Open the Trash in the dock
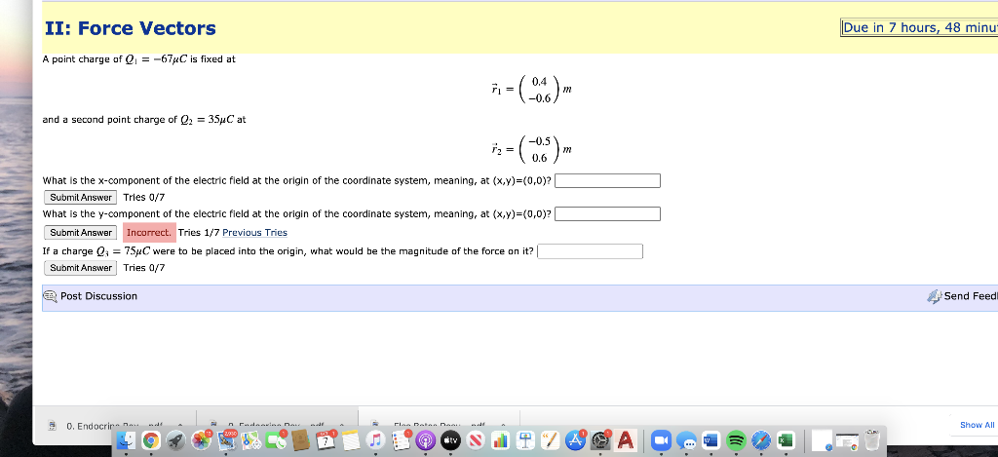Image resolution: width=998 pixels, height=457 pixels. [872, 440]
